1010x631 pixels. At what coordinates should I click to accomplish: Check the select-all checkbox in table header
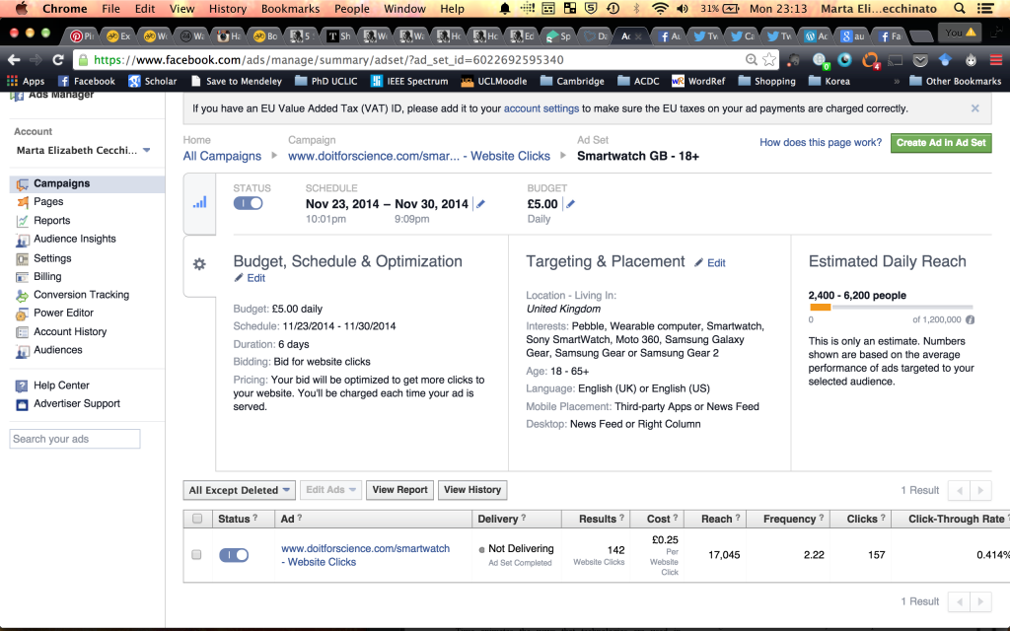point(197,519)
